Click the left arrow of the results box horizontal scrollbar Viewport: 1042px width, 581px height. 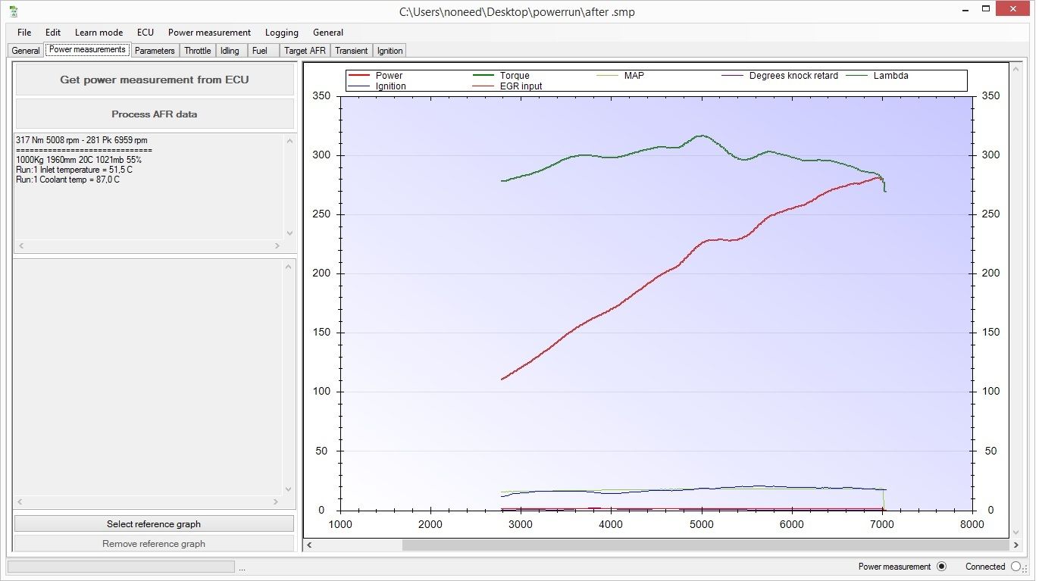coord(21,246)
